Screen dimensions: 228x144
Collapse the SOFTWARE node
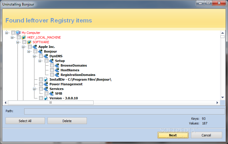pyautogui.click(x=17, y=42)
